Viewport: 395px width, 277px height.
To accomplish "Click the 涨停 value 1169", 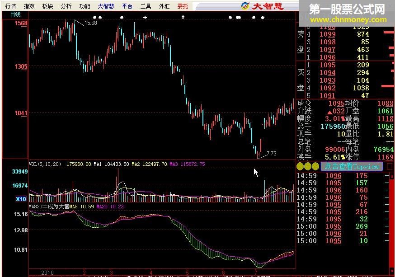I will pos(385,157).
